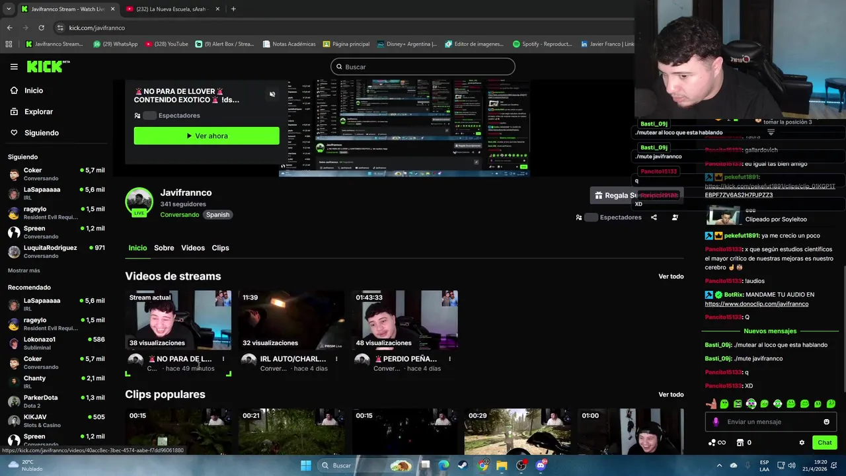Open Steam from the taskbar
This screenshot has height=476, width=846.
pyautogui.click(x=463, y=465)
